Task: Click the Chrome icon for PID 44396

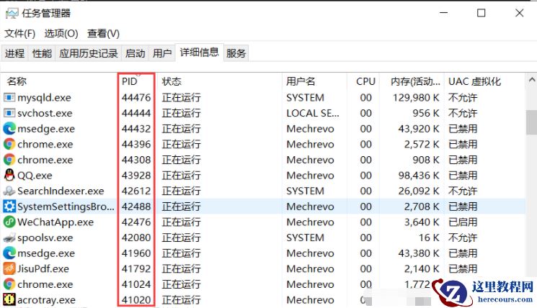Action: click(x=9, y=144)
